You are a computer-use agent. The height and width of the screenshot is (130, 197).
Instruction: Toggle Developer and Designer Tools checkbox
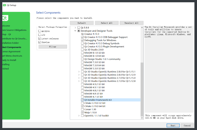click(79, 31)
